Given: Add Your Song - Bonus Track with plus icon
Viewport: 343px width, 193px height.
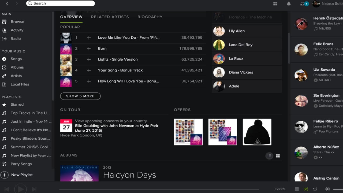Looking at the screenshot, I should coord(89,70).
